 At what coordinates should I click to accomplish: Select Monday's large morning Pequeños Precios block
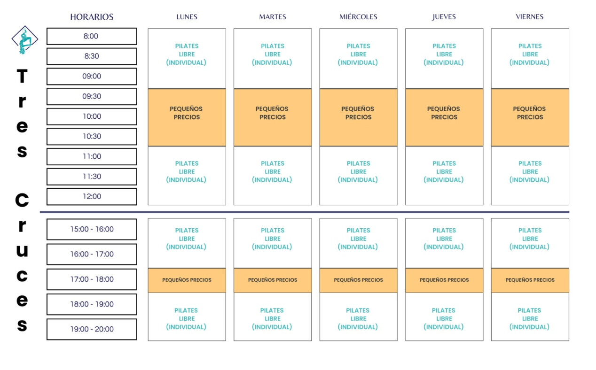point(187,117)
